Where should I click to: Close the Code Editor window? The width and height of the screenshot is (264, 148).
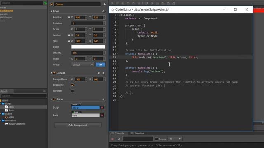[247, 9]
